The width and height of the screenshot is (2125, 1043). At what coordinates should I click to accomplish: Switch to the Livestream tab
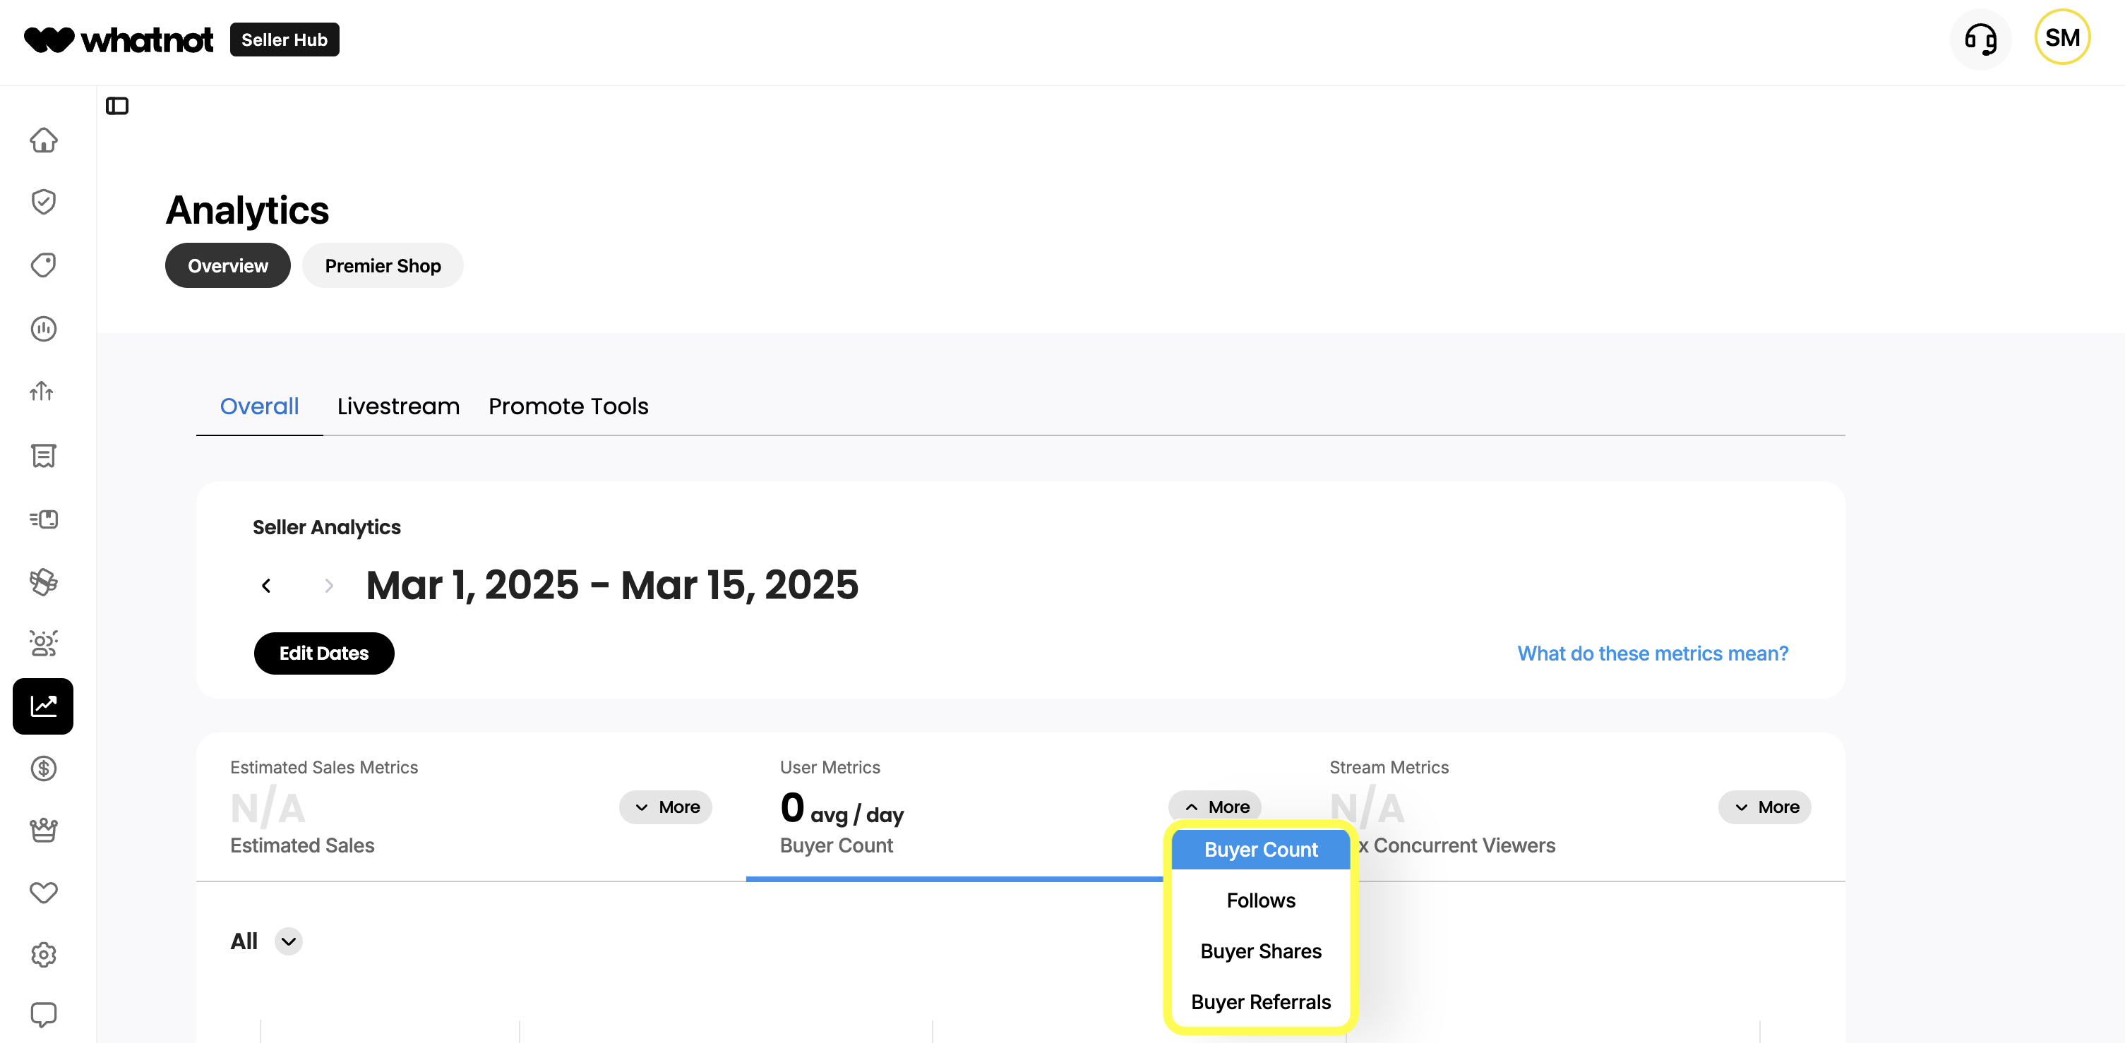click(x=398, y=406)
